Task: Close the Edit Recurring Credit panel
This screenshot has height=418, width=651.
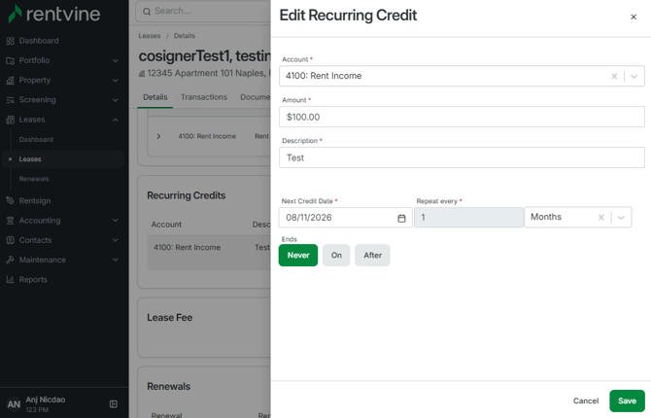Action: [x=634, y=17]
